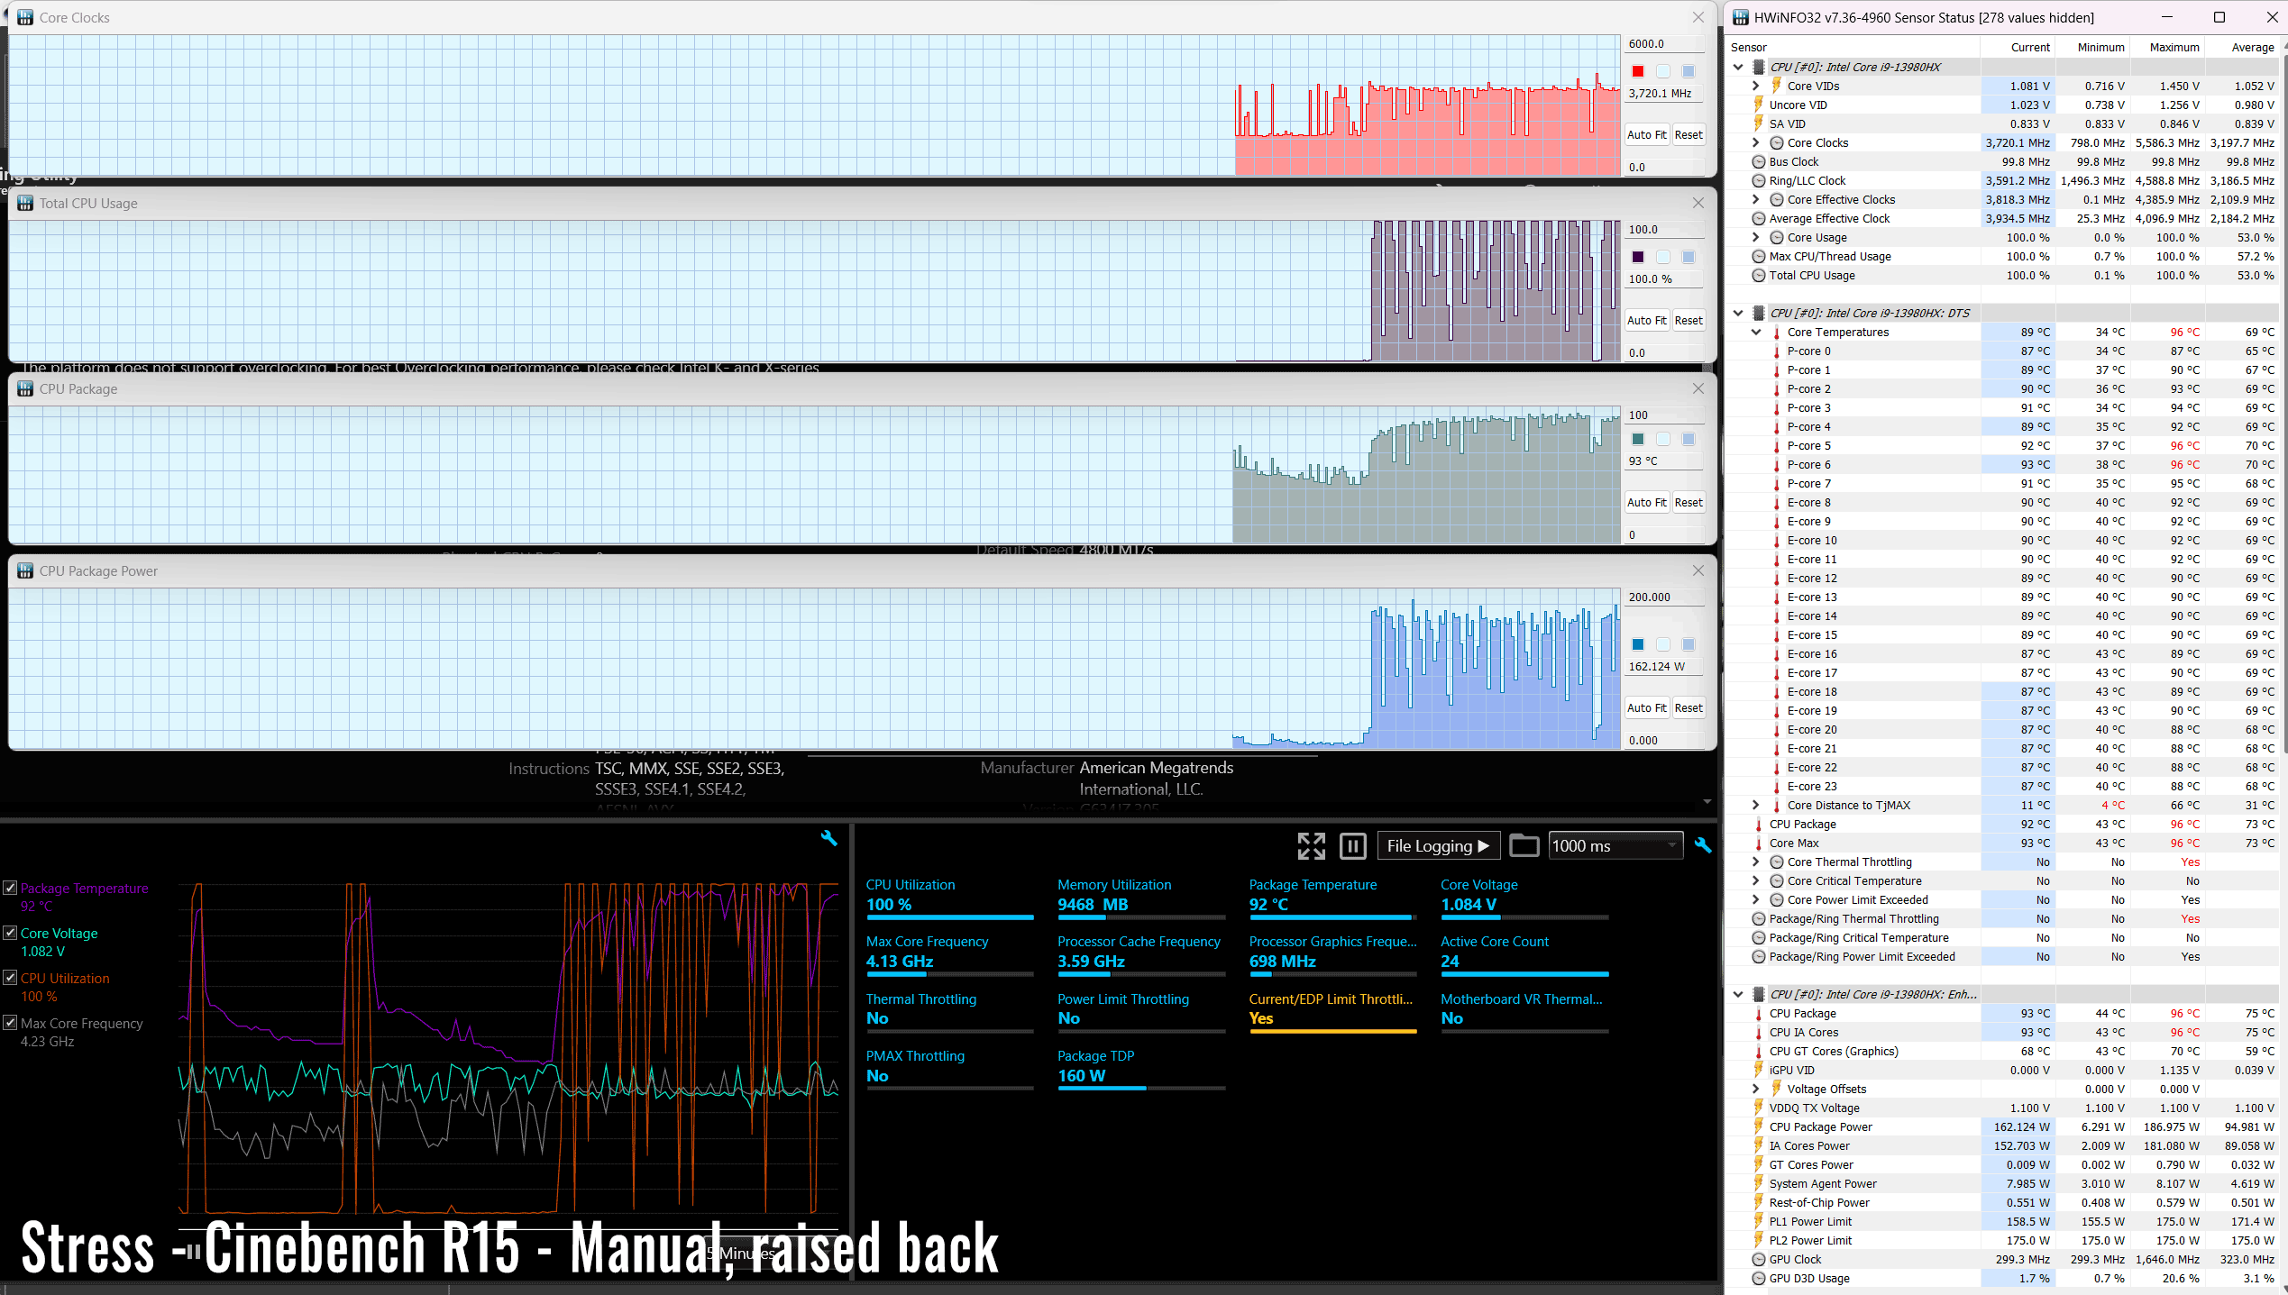Click the E-core 23 thermometer icon

[x=1776, y=787]
